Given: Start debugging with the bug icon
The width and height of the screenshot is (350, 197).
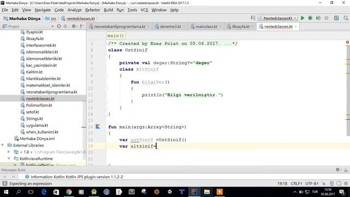Looking at the screenshot, I should pyautogui.click(x=310, y=18).
